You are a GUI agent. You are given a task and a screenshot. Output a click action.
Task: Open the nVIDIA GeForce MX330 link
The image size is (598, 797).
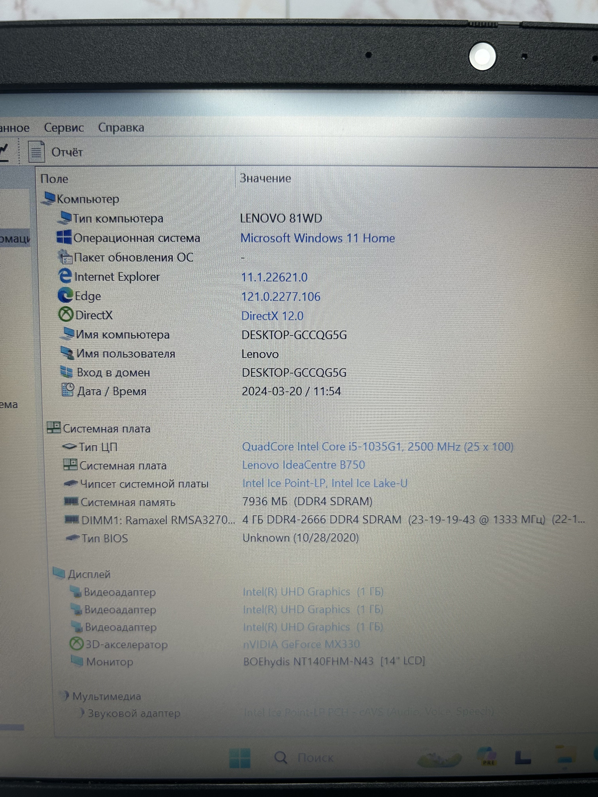(301, 644)
